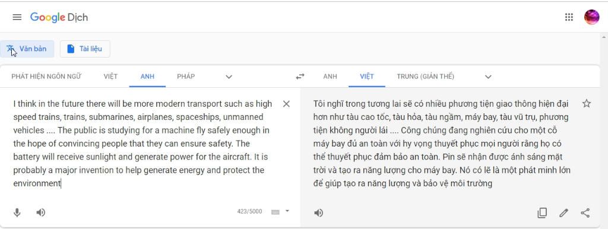Suggest an edit with pencil icon
The height and width of the screenshot is (229, 608).
coord(564,213)
